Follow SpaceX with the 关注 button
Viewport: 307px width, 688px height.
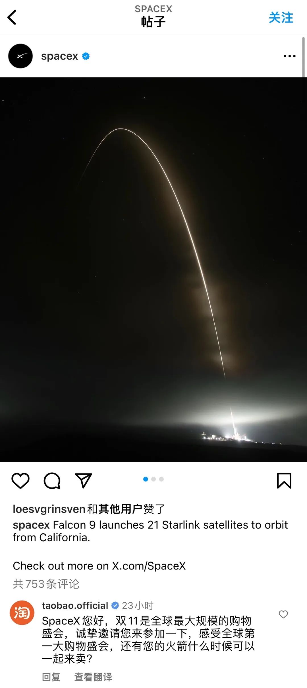click(281, 18)
